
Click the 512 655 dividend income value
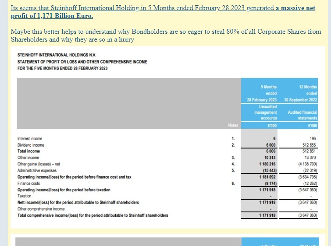point(309,145)
